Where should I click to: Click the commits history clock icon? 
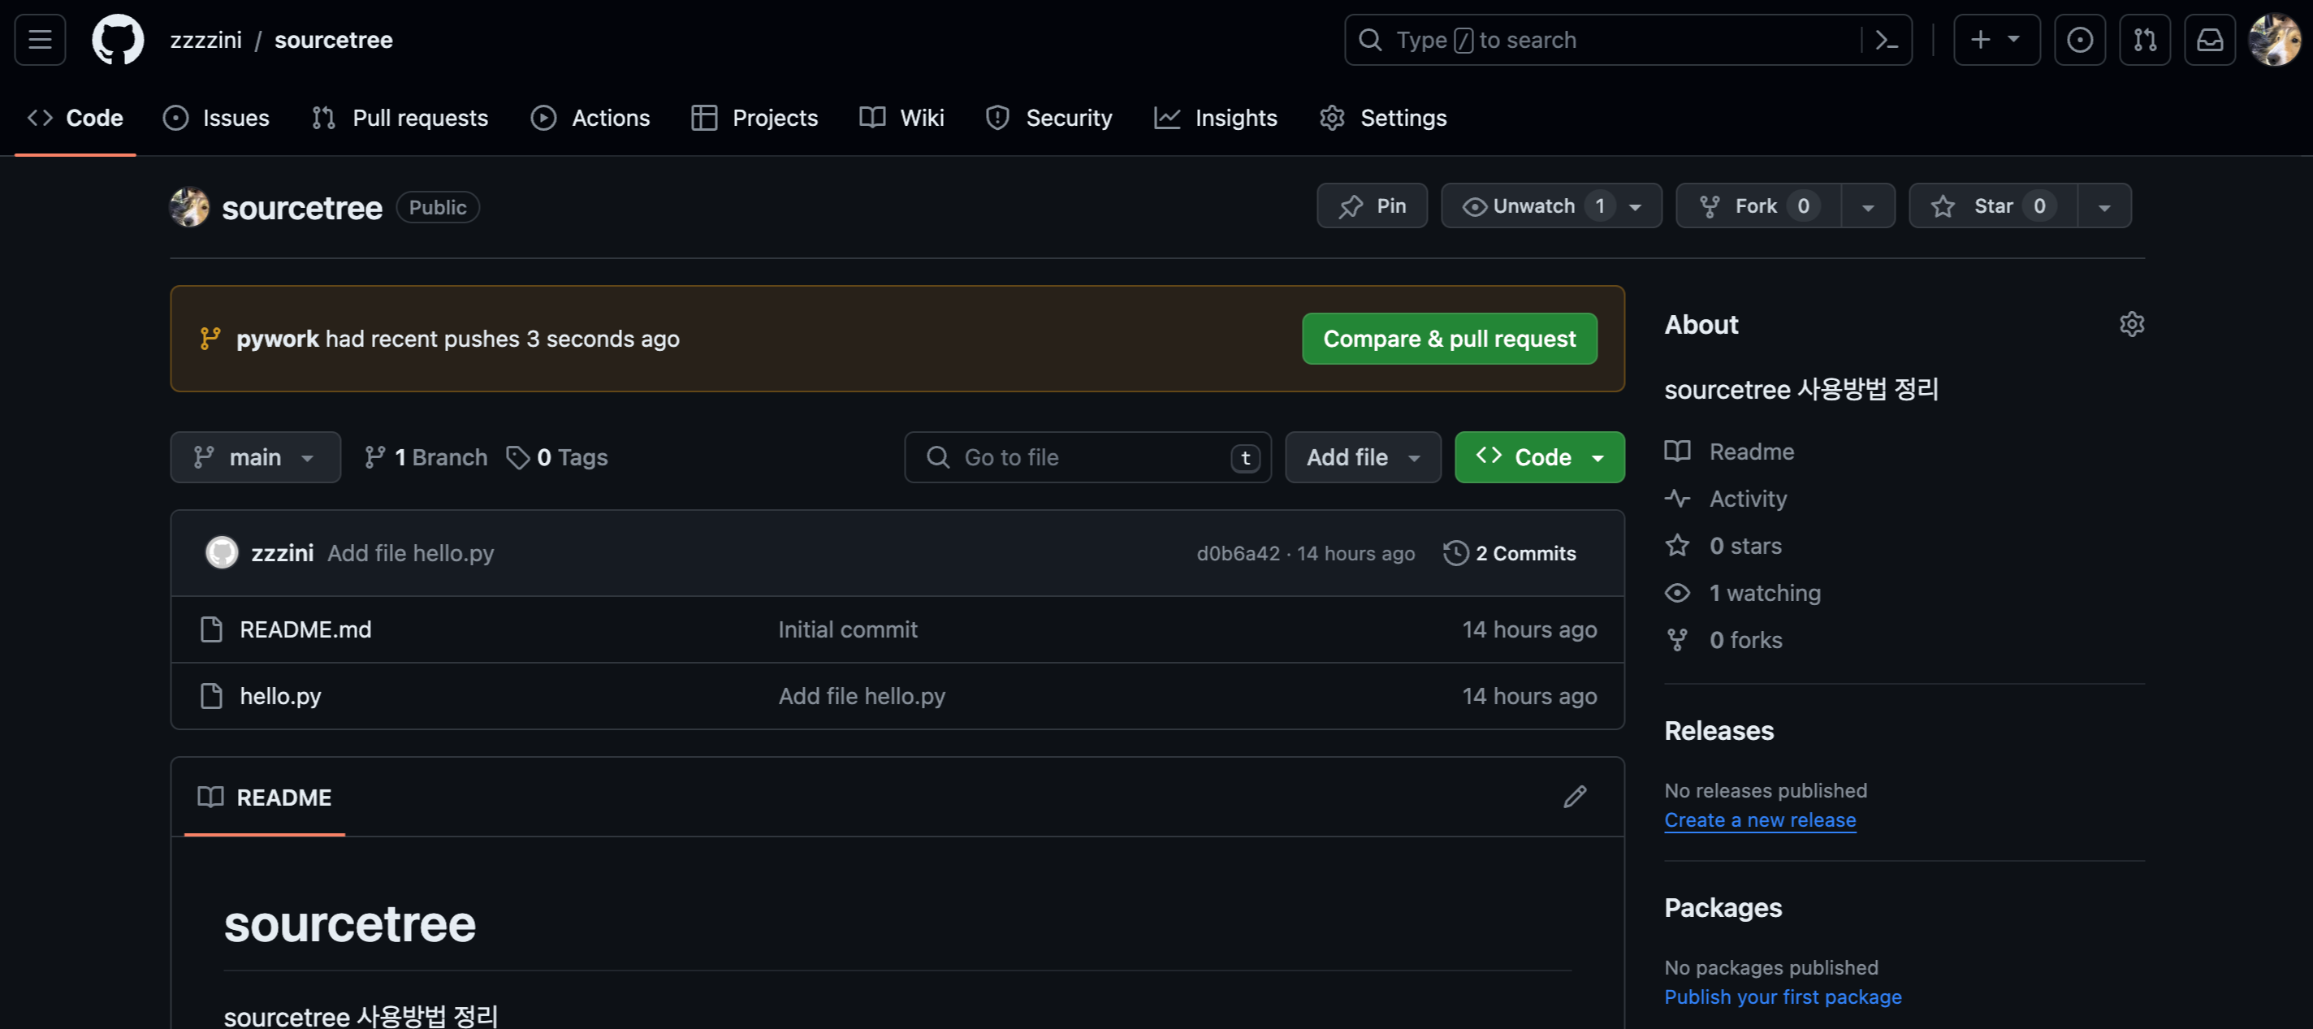tap(1455, 553)
